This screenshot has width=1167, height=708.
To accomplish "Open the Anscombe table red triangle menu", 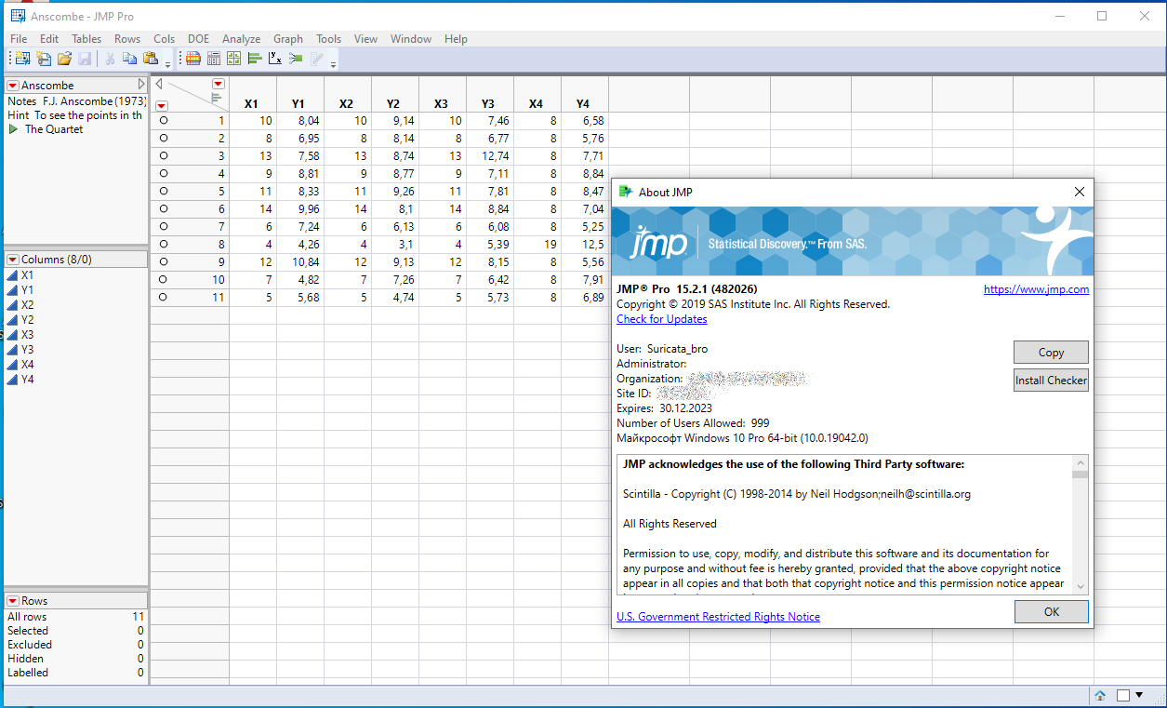I will point(13,86).
